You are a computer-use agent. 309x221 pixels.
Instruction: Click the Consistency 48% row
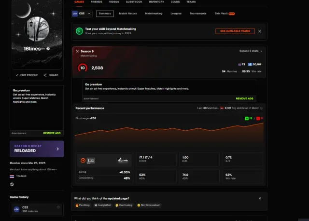coord(104,178)
